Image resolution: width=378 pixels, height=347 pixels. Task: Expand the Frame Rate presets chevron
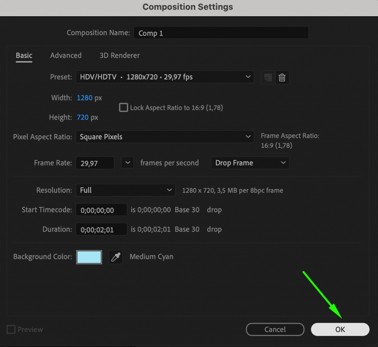pos(127,163)
